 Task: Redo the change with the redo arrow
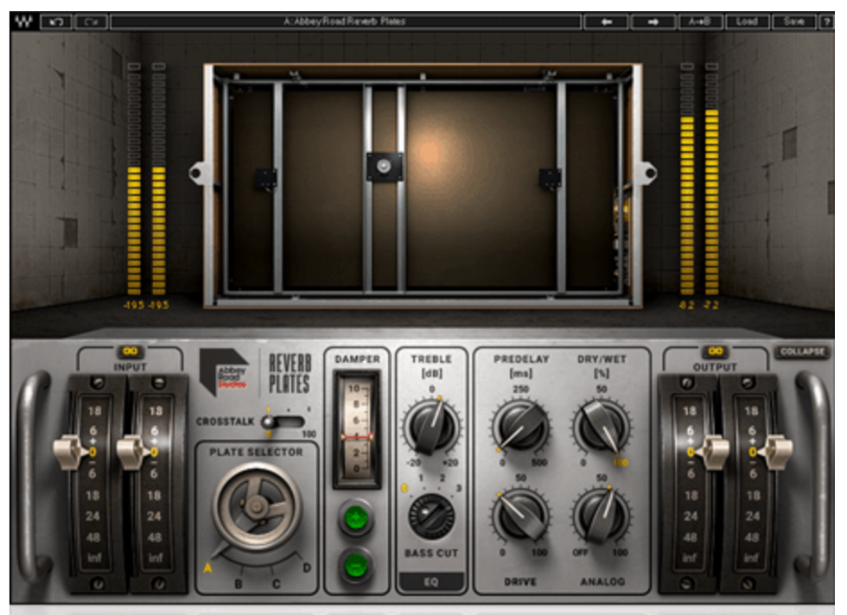tap(92, 22)
